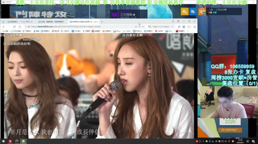
Task: Click the favorites star bookmark icon
Action: (x=3, y=31)
